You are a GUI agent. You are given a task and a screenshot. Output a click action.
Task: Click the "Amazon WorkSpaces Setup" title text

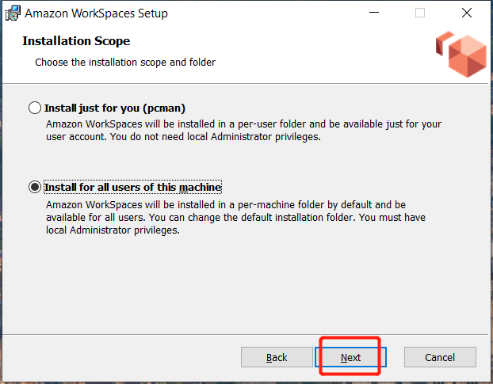click(x=96, y=13)
